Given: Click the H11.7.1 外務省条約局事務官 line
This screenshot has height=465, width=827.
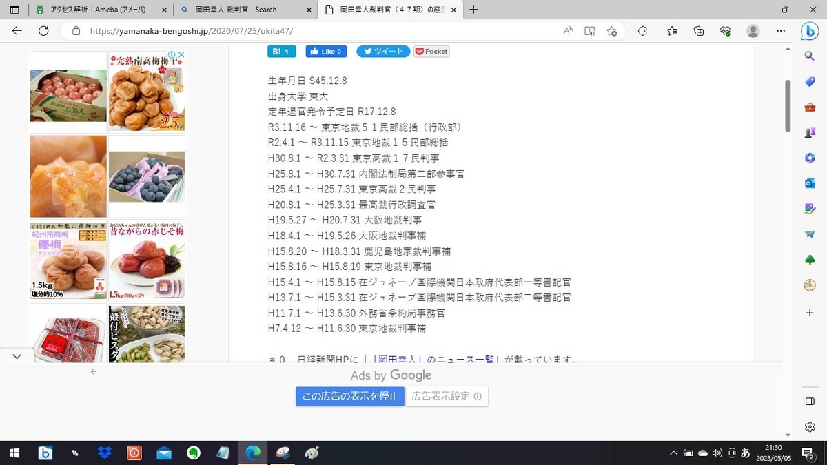Looking at the screenshot, I should point(356,313).
